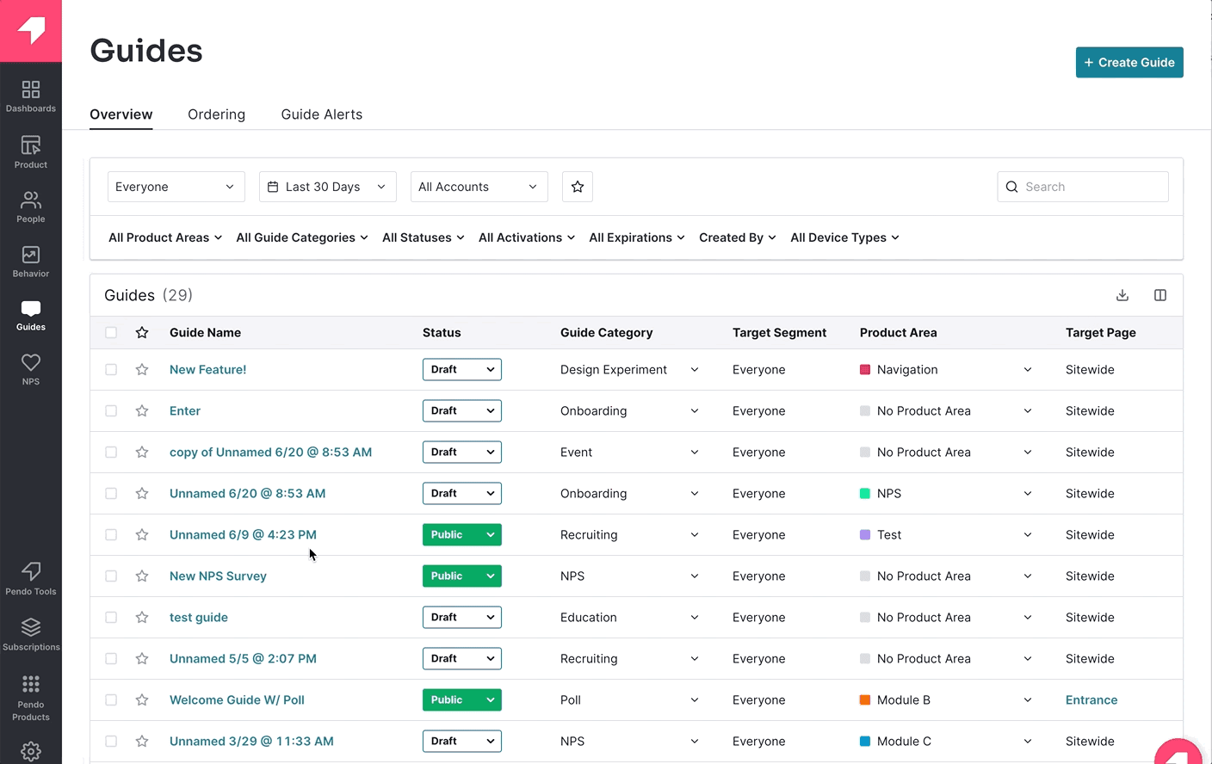The image size is (1212, 764).
Task: Open Pendo Tools in sidebar
Action: tap(31, 579)
